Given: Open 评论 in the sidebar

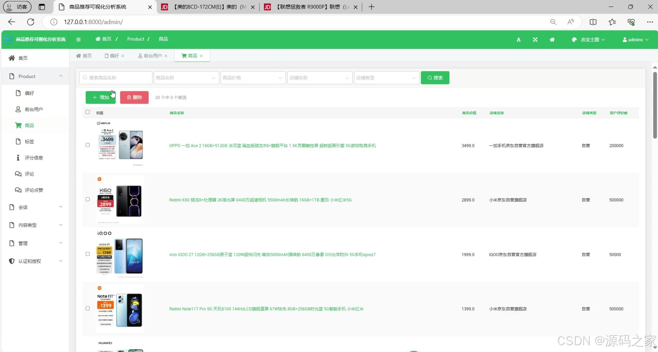Looking at the screenshot, I should tap(35, 174).
